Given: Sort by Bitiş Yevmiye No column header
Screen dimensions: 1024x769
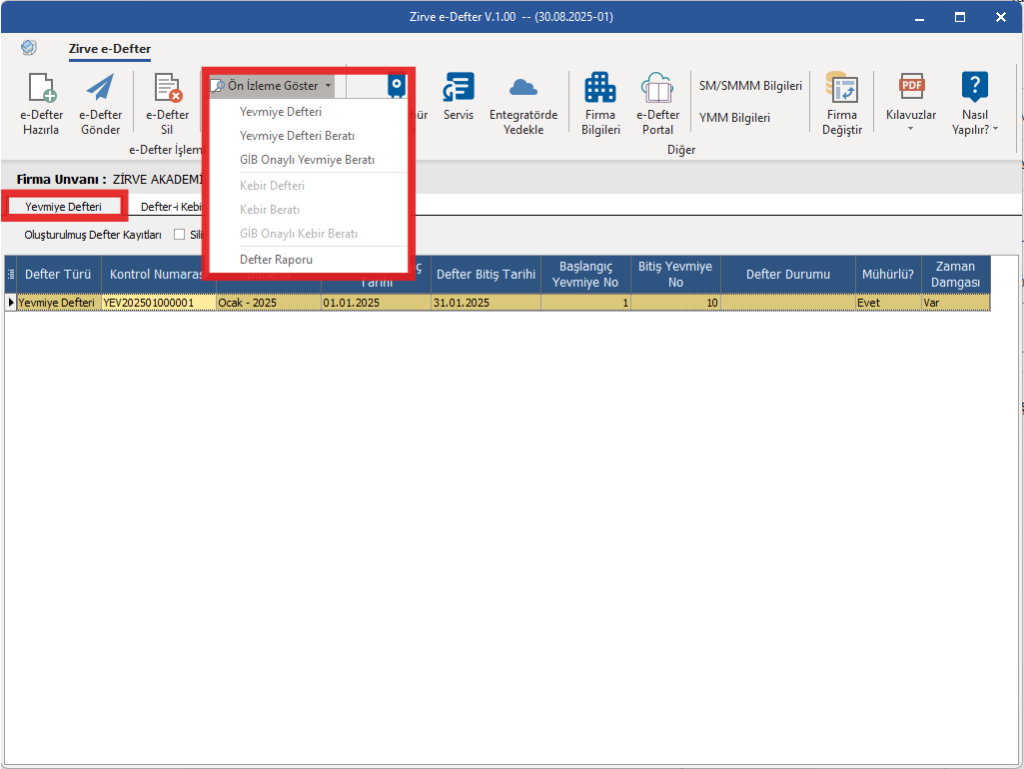Looking at the screenshot, I should 675,275.
